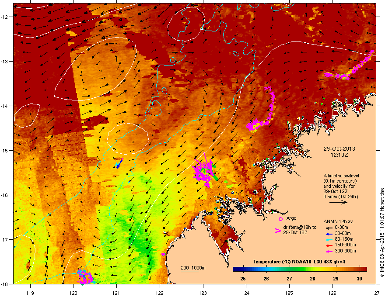Click the 'ANMN 12h av.' legend heading
Viewport: 385px width, 297px height.
(339, 222)
